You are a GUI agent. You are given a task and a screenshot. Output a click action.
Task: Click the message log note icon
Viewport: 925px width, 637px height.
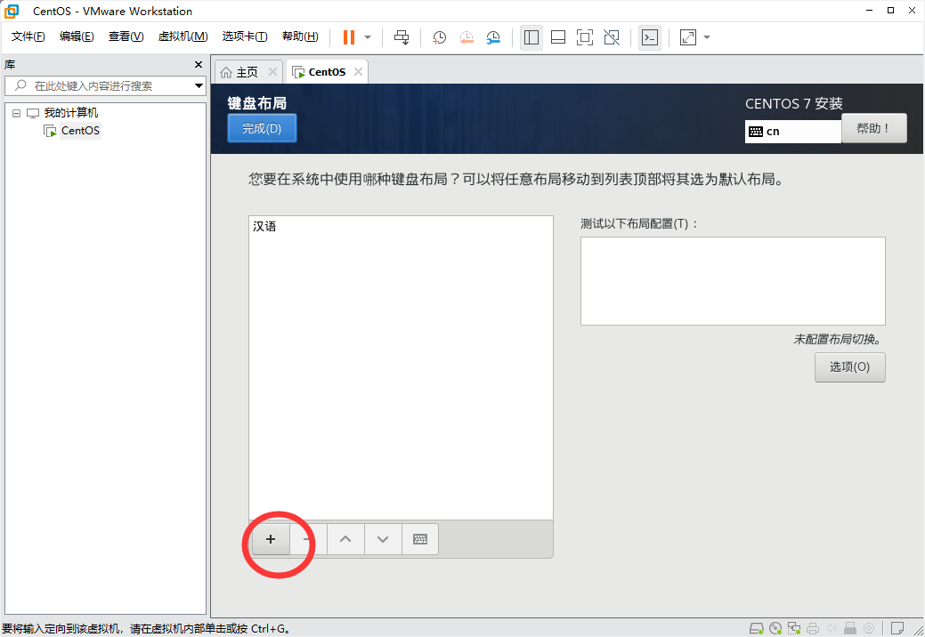(897, 628)
